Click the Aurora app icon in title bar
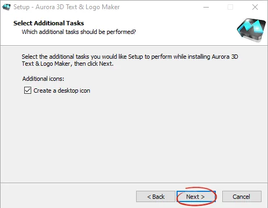Viewport: 268px width, 208px height. [6, 7]
